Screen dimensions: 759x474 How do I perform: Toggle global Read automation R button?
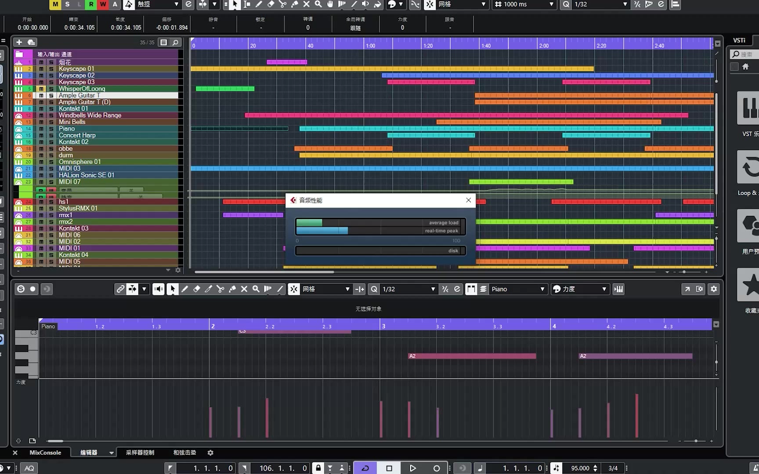tap(91, 4)
